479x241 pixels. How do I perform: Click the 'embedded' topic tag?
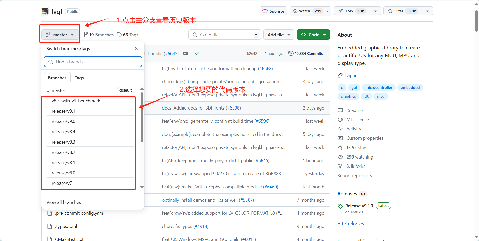(410, 88)
